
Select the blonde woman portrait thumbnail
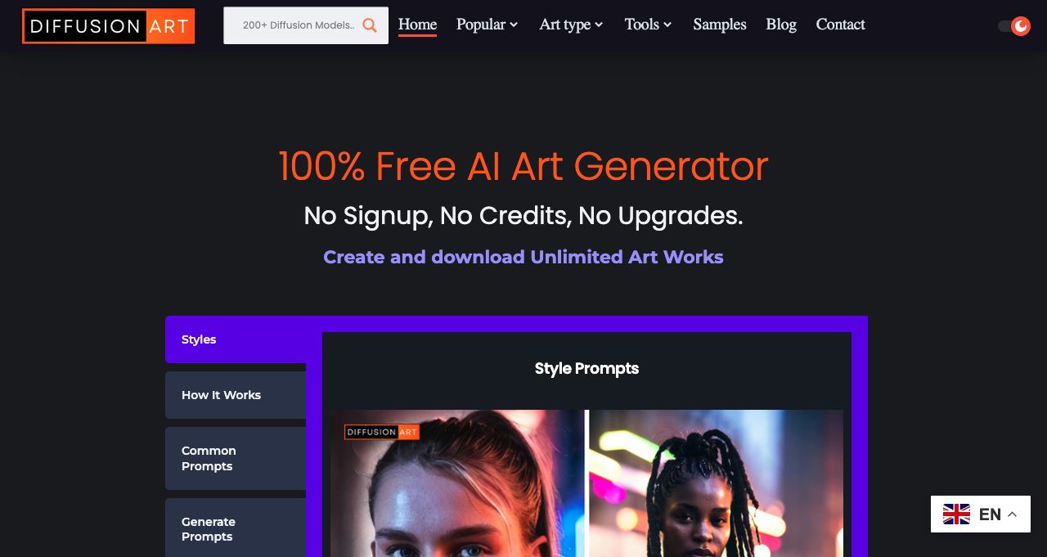(x=457, y=483)
